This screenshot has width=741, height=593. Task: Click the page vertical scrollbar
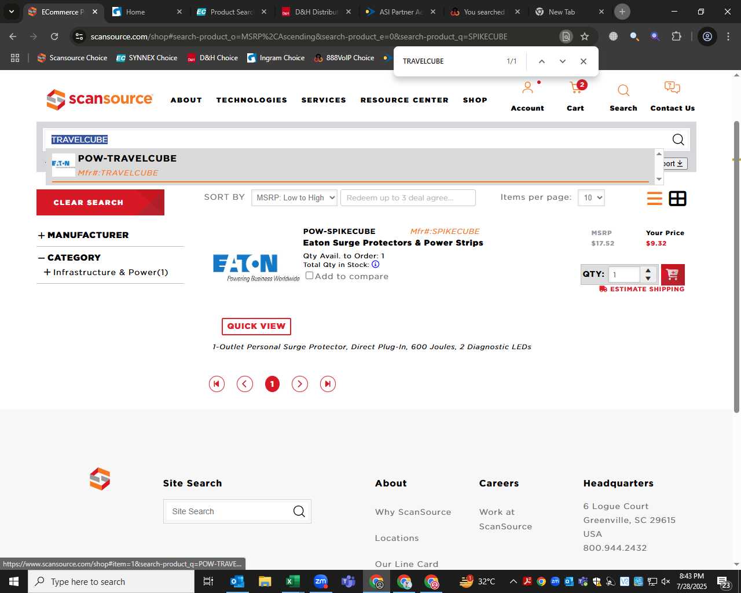pos(736,266)
